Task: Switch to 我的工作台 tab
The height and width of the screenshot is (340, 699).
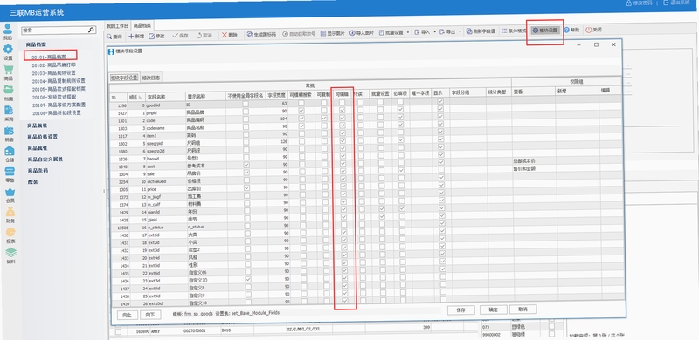Action: [x=117, y=26]
